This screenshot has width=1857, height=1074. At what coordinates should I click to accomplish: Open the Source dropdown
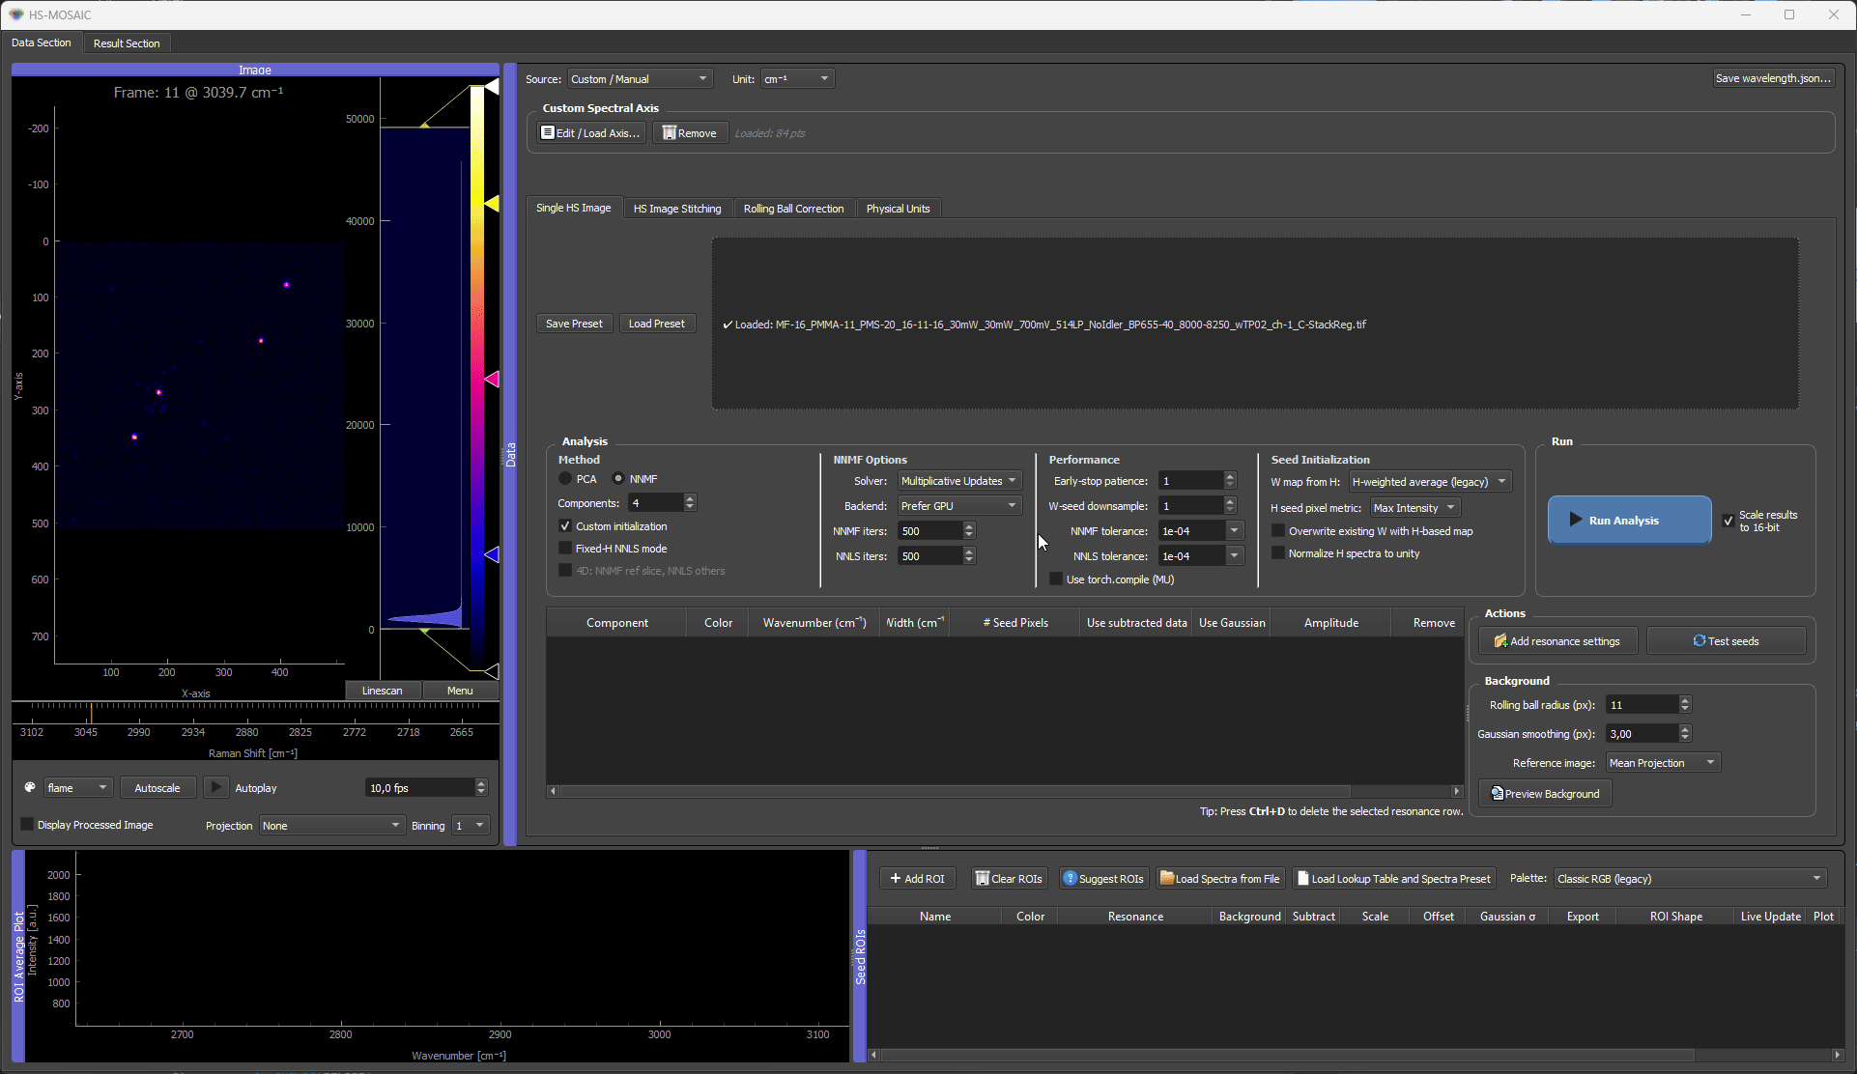(x=640, y=79)
